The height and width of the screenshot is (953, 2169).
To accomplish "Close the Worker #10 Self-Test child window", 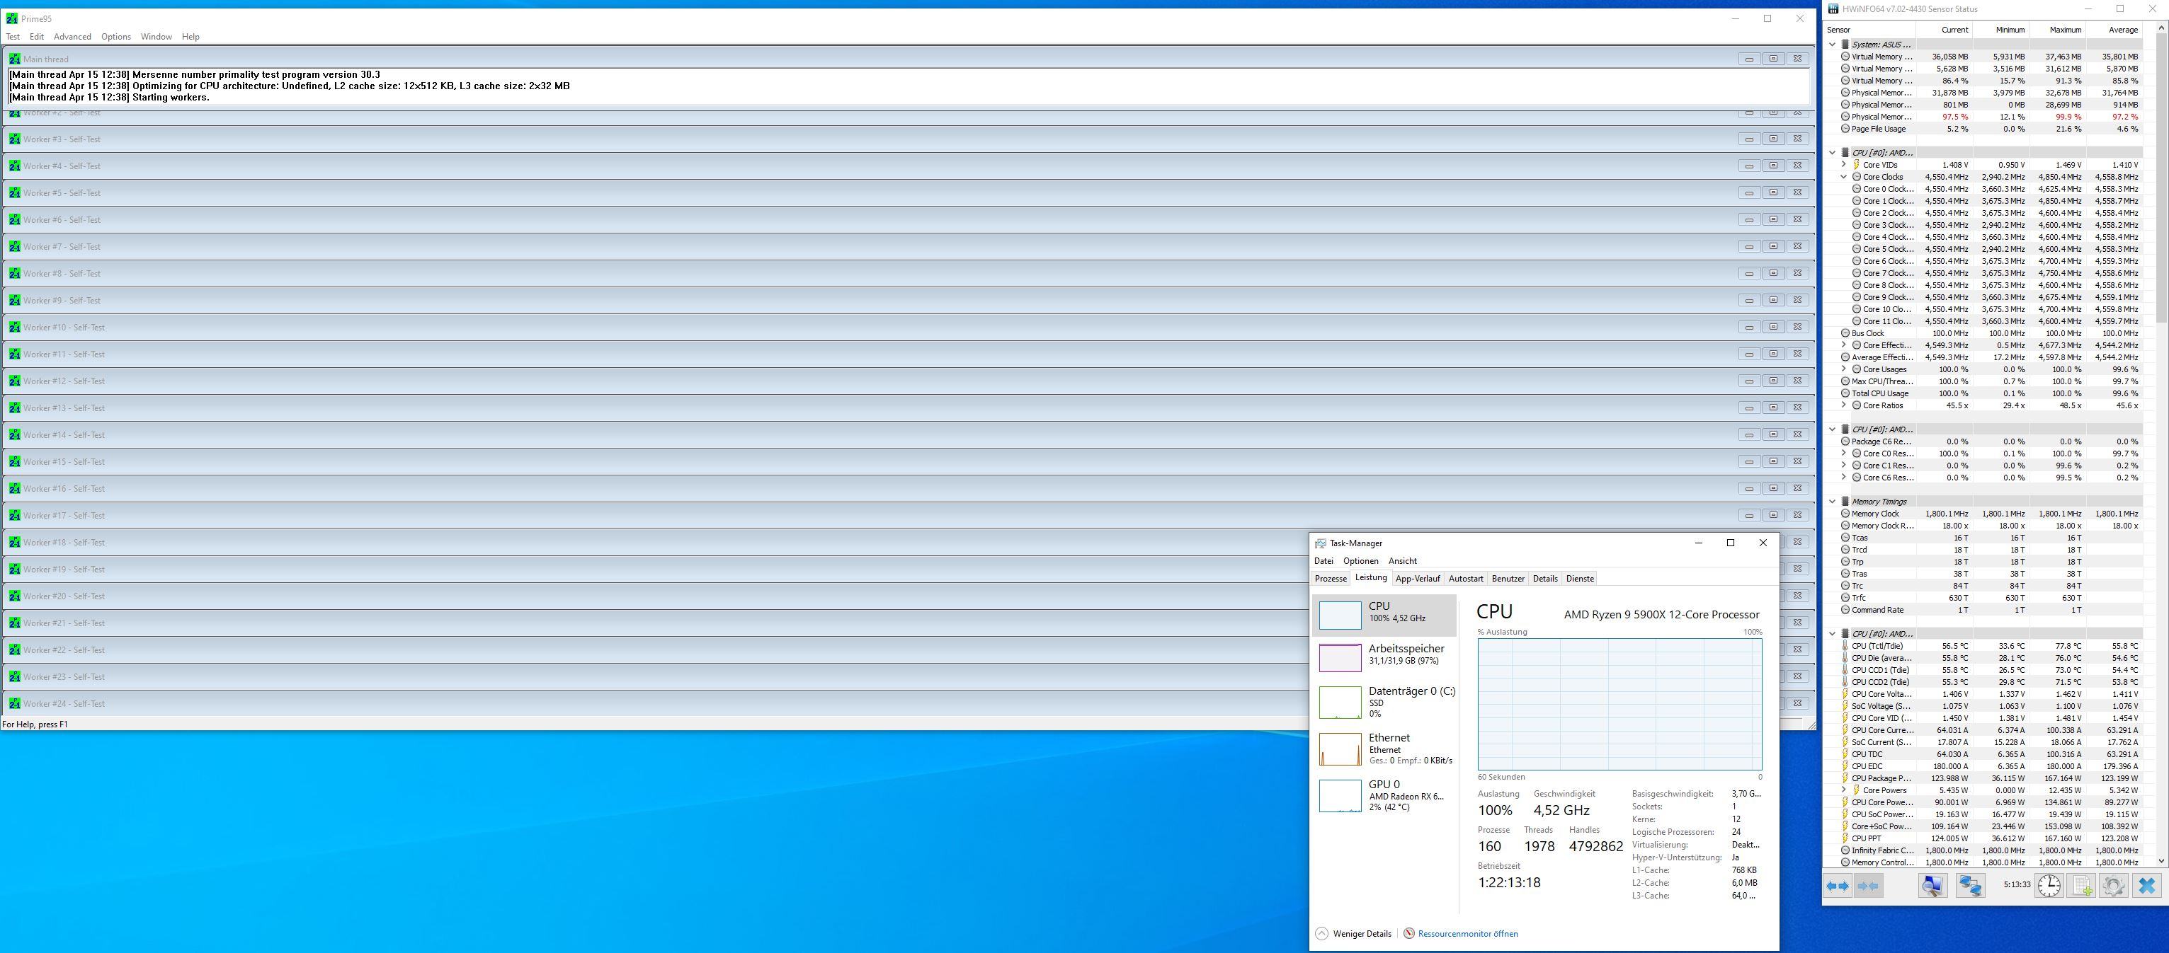I will (x=1797, y=327).
